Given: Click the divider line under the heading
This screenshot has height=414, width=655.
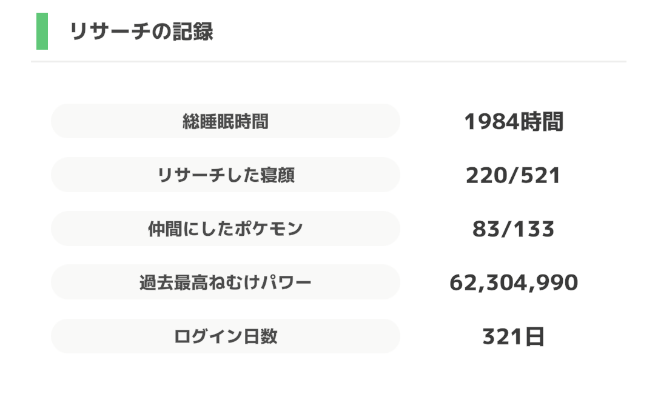Looking at the screenshot, I should click(327, 62).
